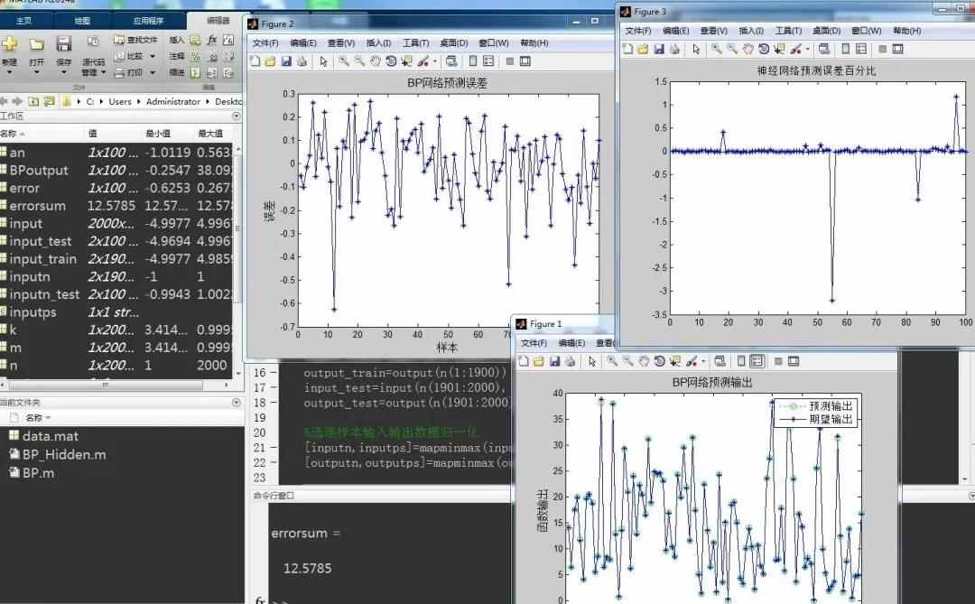The width and height of the screenshot is (975, 604).
Task: Collapse the current folder panel with its arrow
Action: tap(237, 403)
